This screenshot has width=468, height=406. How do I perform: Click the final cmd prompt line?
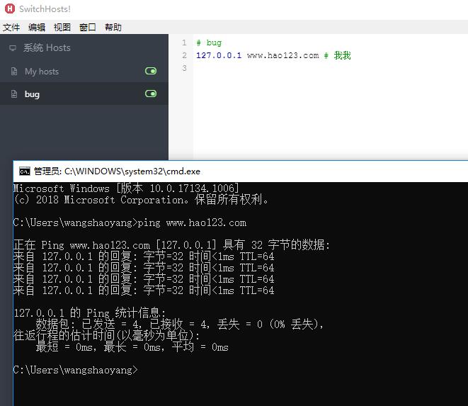[76, 370]
